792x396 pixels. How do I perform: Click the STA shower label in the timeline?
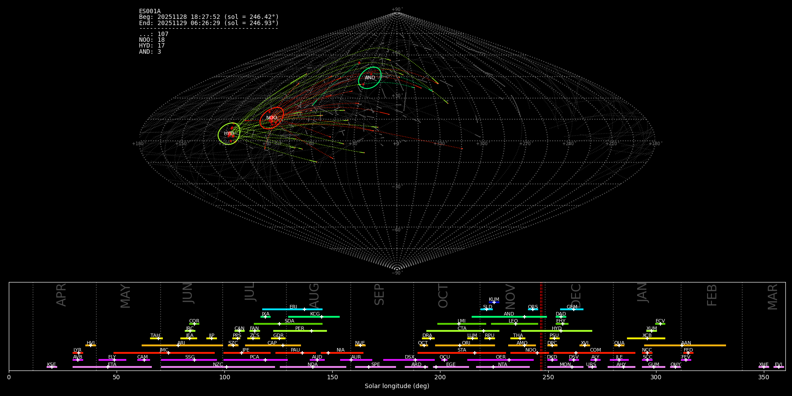(462, 350)
